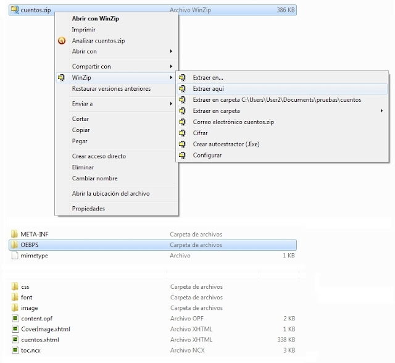This screenshot has width=395, height=363.
Task: Click the icon beside Correo electrónico cuentos.zip
Action: tap(182, 122)
